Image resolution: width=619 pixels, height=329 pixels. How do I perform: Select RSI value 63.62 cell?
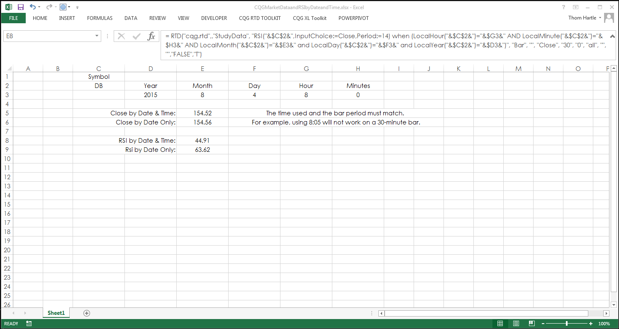pos(202,150)
